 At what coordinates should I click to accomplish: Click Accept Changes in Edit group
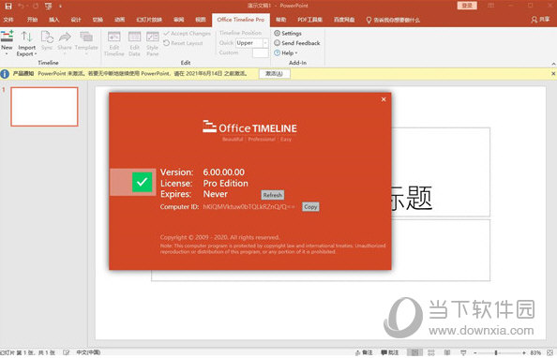pyautogui.click(x=188, y=34)
